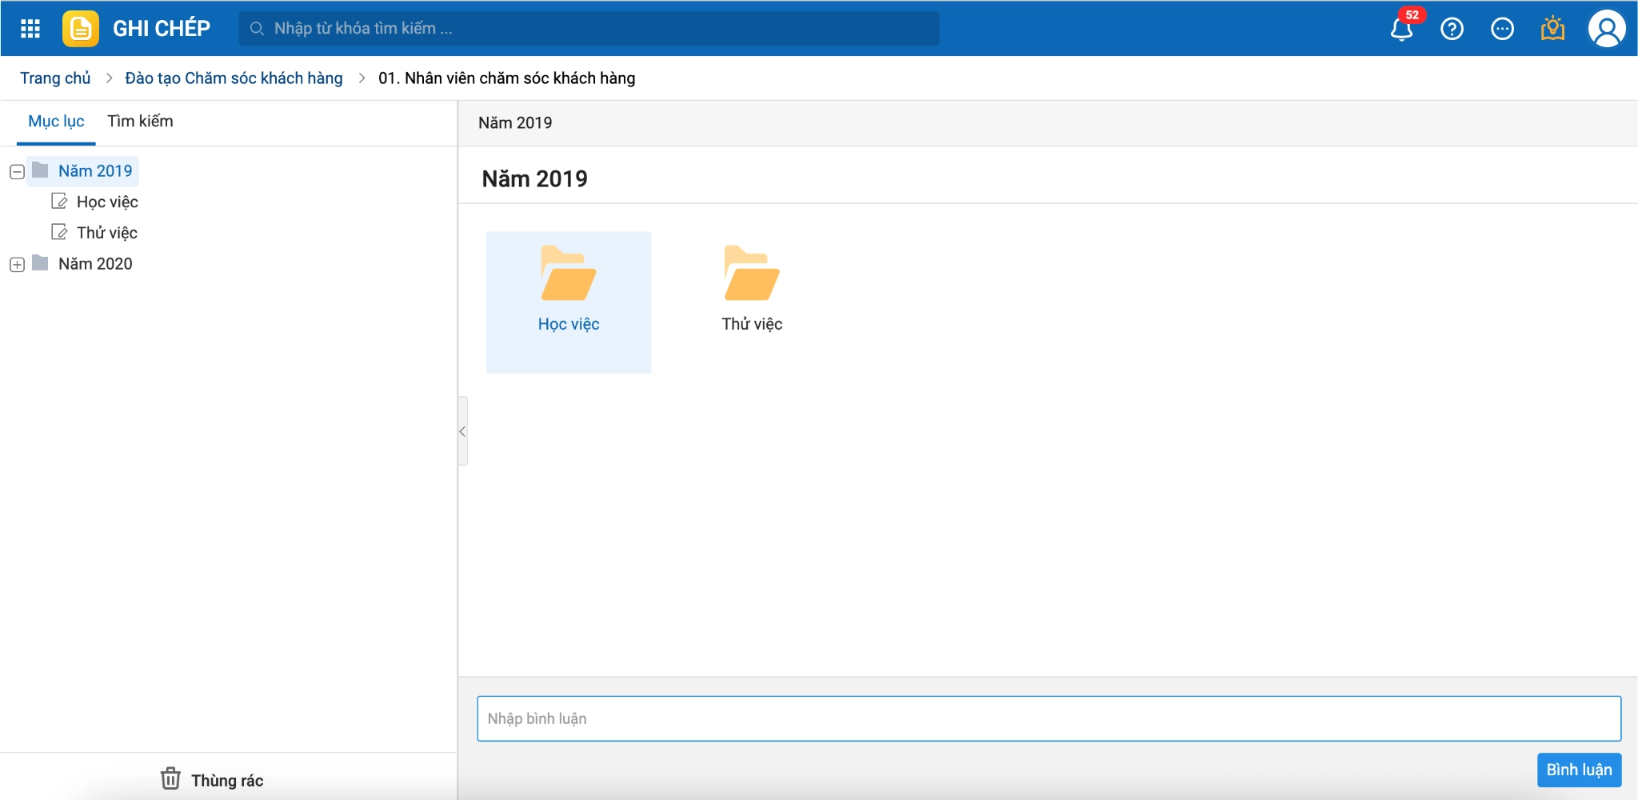Switch to the Tìm kiếm tab
The height and width of the screenshot is (800, 1638).
[140, 122]
